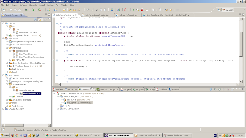Viewport: 246px width, 138px height.
Task: Open the web browser globe icon
Action: tap(112, 10)
